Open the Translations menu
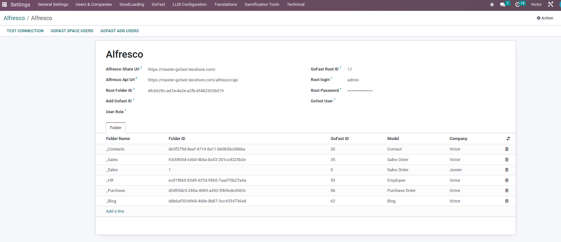Screen dimensions: 561x242 tap(226, 5)
